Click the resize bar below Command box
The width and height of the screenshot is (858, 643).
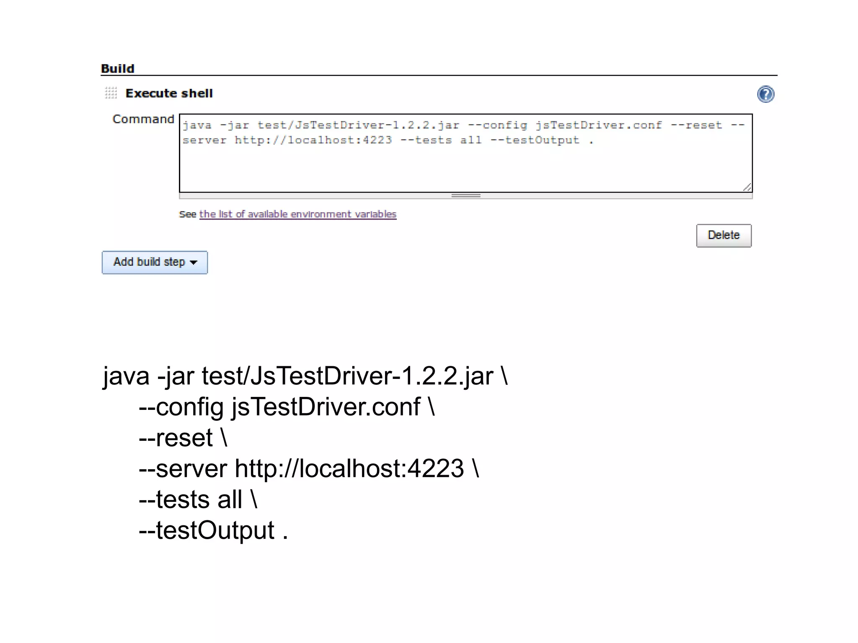click(x=465, y=195)
